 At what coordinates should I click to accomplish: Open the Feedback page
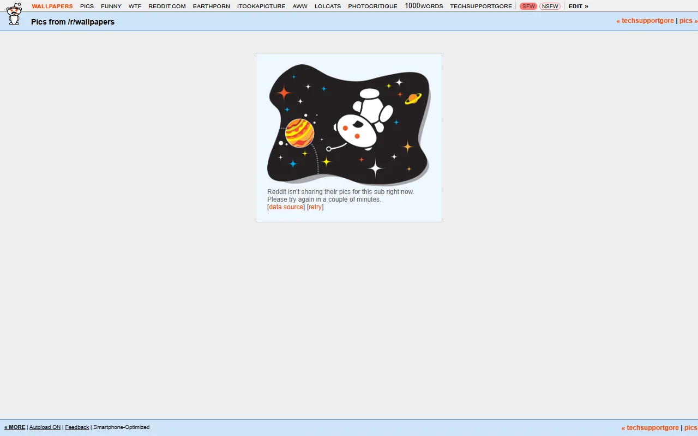[x=76, y=427]
